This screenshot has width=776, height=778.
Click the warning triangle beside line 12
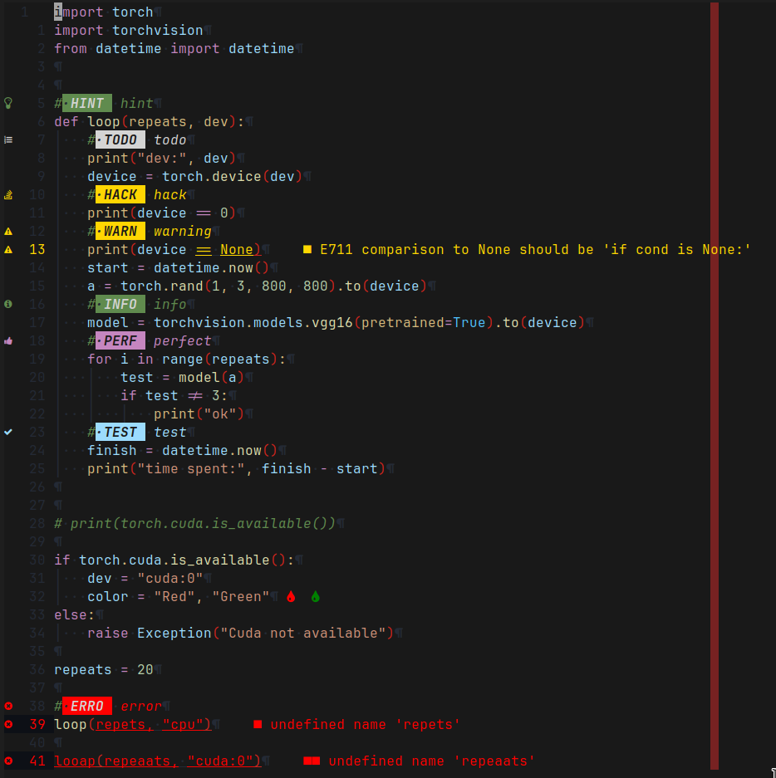pyautogui.click(x=7, y=231)
